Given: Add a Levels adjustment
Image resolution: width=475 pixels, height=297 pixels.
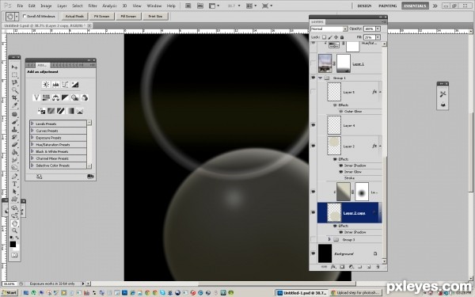Looking at the screenshot, I should (x=55, y=85).
